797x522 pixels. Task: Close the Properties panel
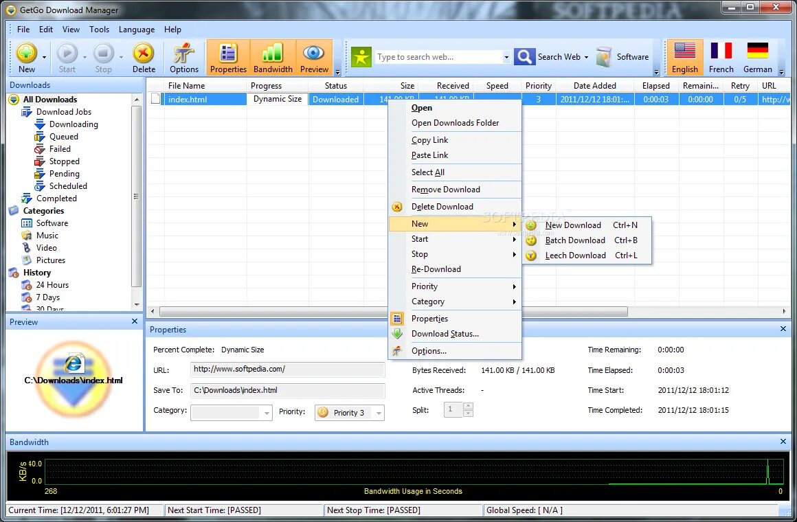[x=783, y=329]
